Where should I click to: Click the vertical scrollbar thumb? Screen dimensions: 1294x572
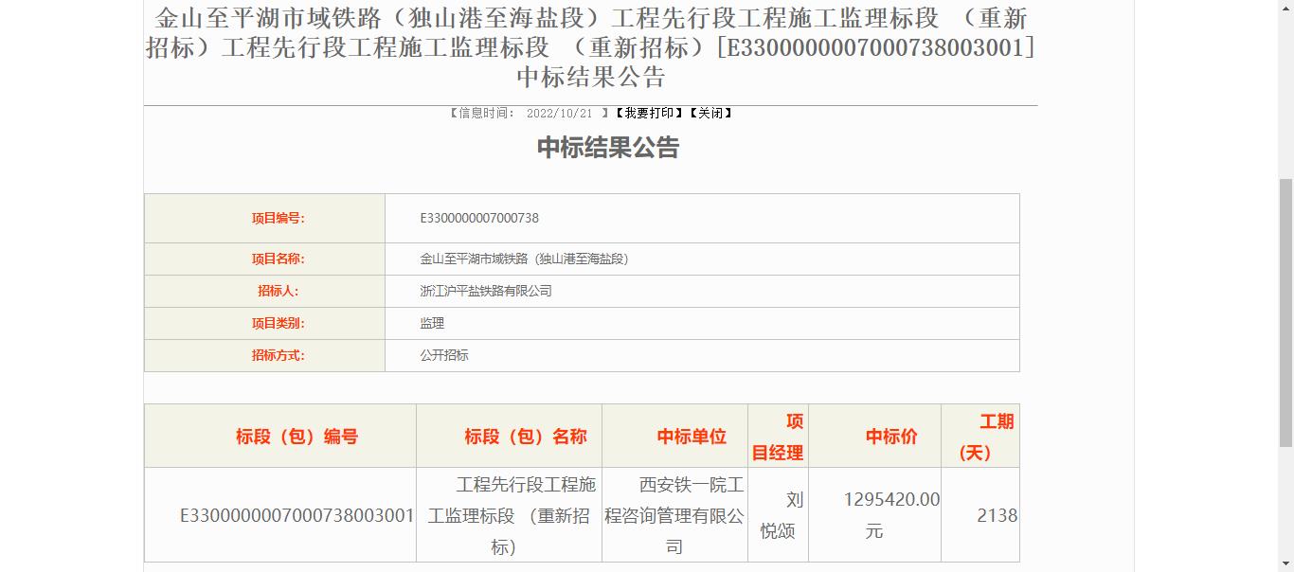tap(1285, 312)
